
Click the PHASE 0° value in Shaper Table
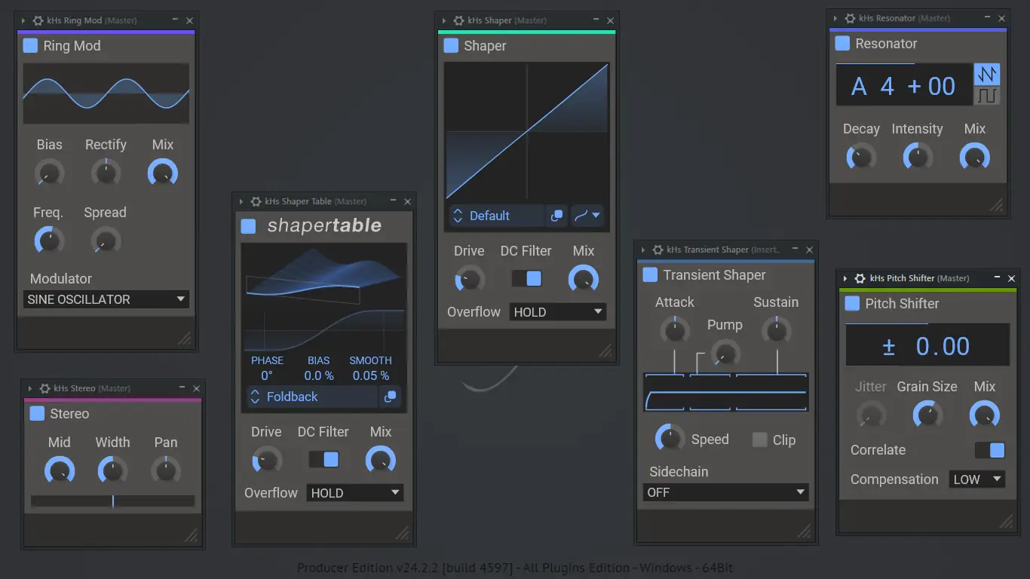pyautogui.click(x=267, y=375)
